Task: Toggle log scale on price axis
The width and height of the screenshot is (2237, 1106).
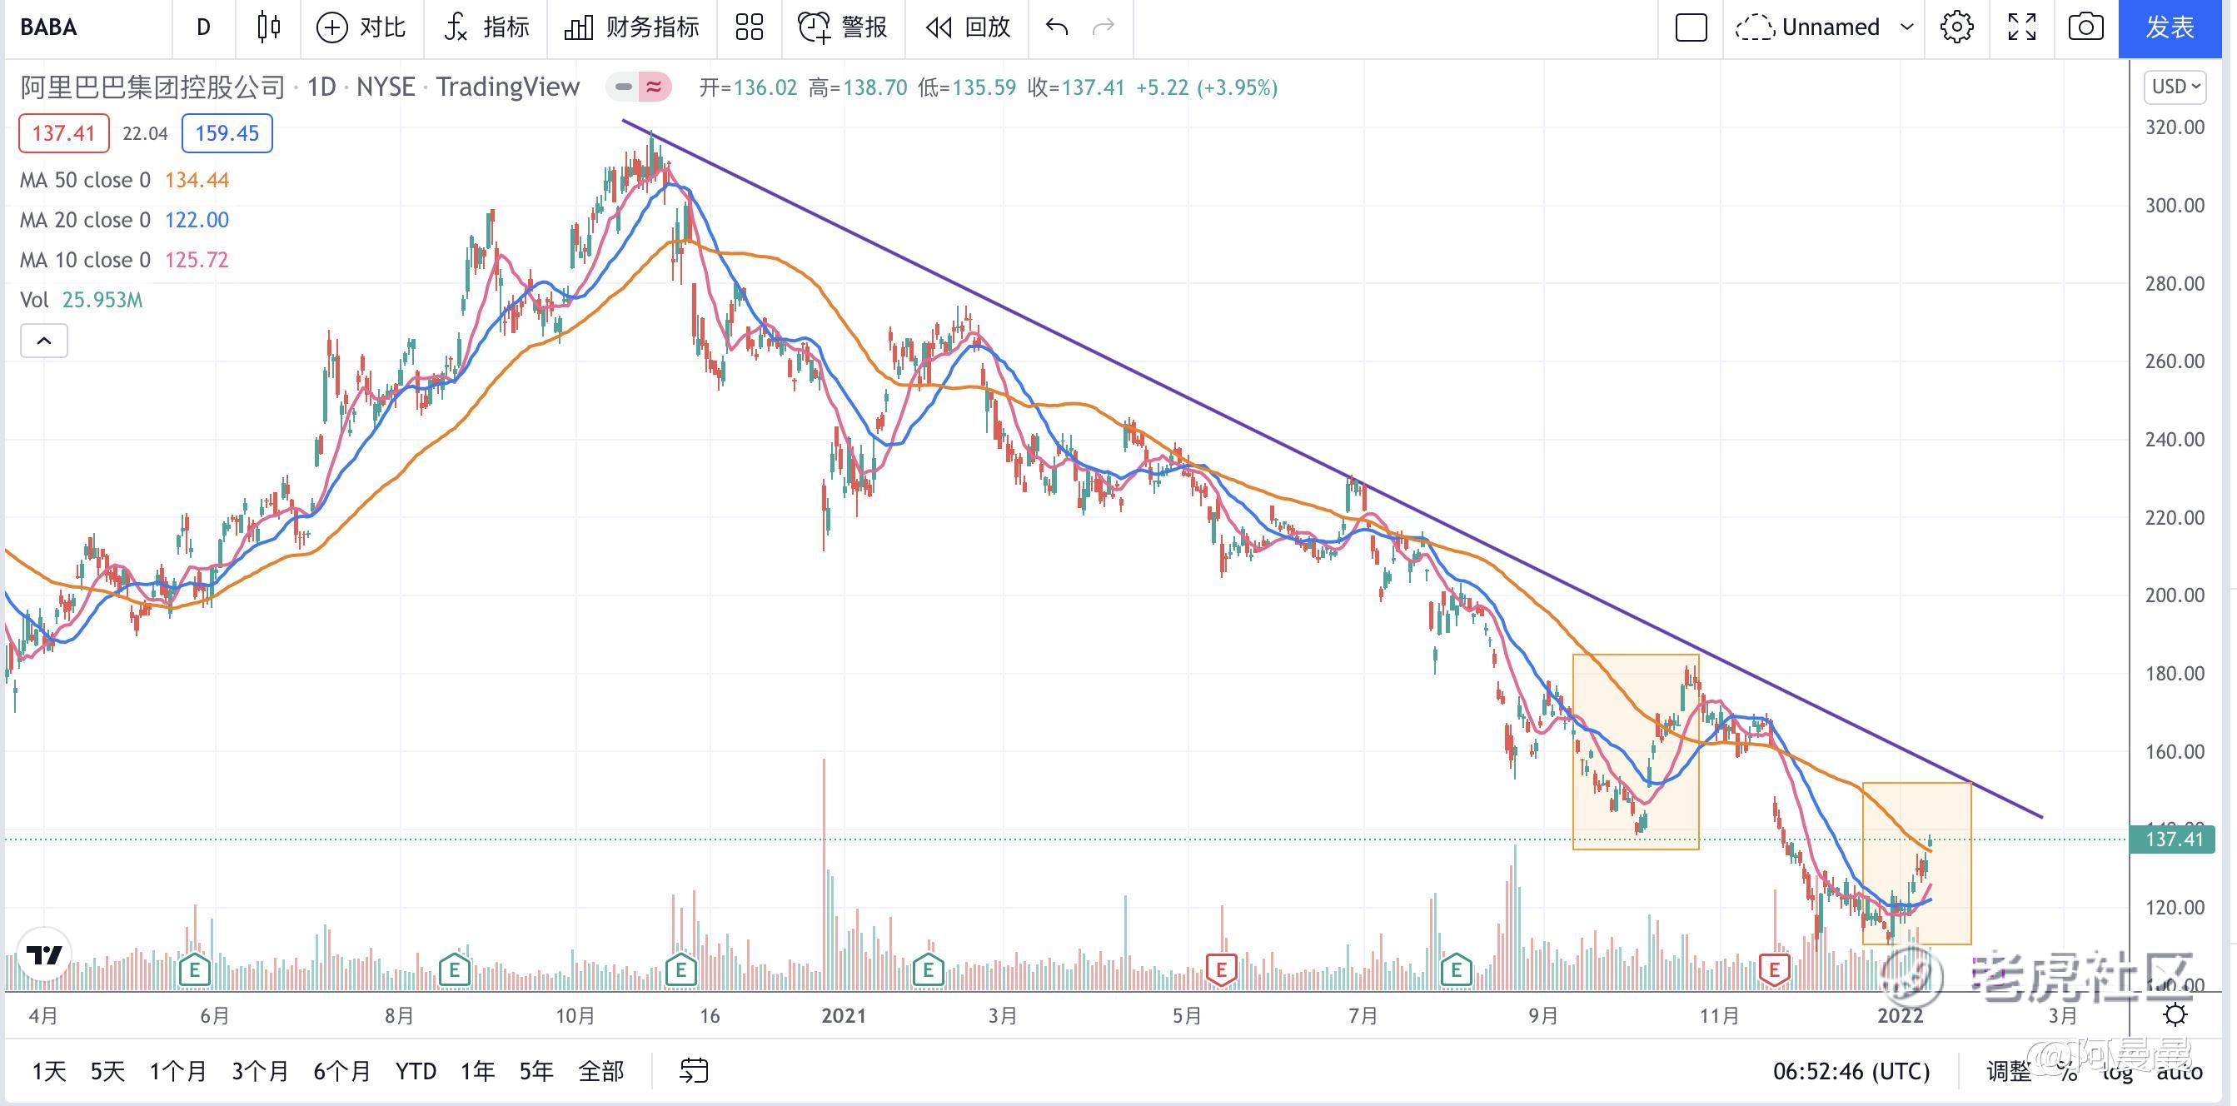Action: pyautogui.click(x=2117, y=1072)
